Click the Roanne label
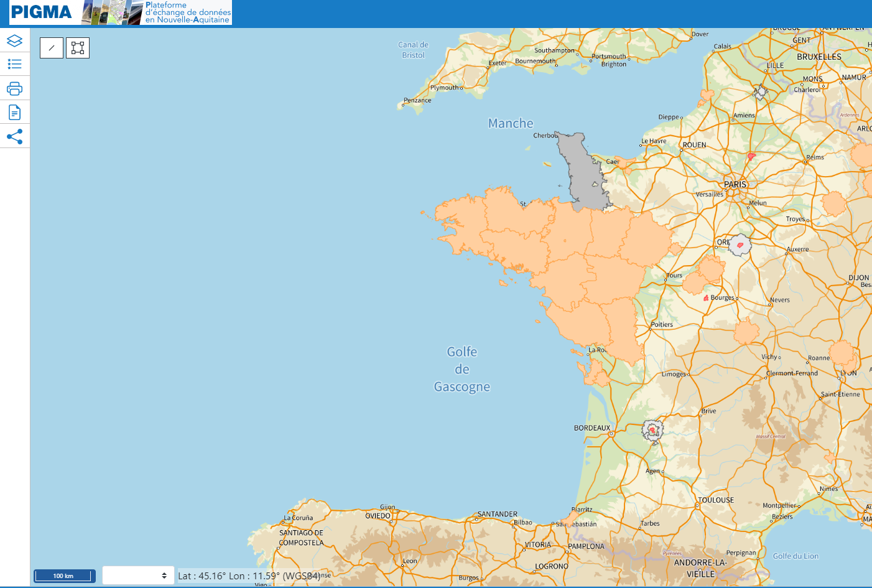Viewport: 872px width, 588px height. 819,358
